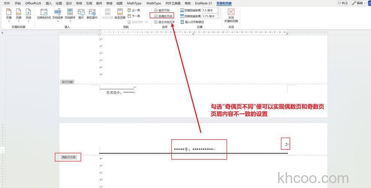The image size is (371, 188).
Task: Switch to the 布局 tab
Action: point(79,3)
